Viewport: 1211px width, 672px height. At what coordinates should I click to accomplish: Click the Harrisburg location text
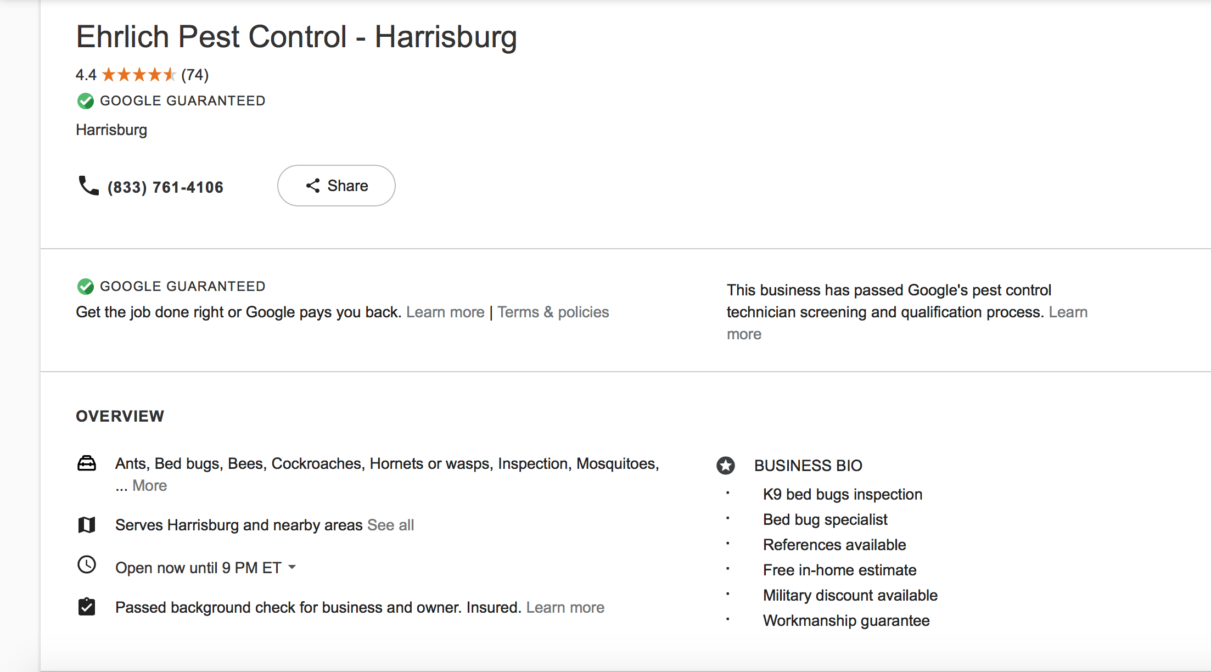click(111, 130)
